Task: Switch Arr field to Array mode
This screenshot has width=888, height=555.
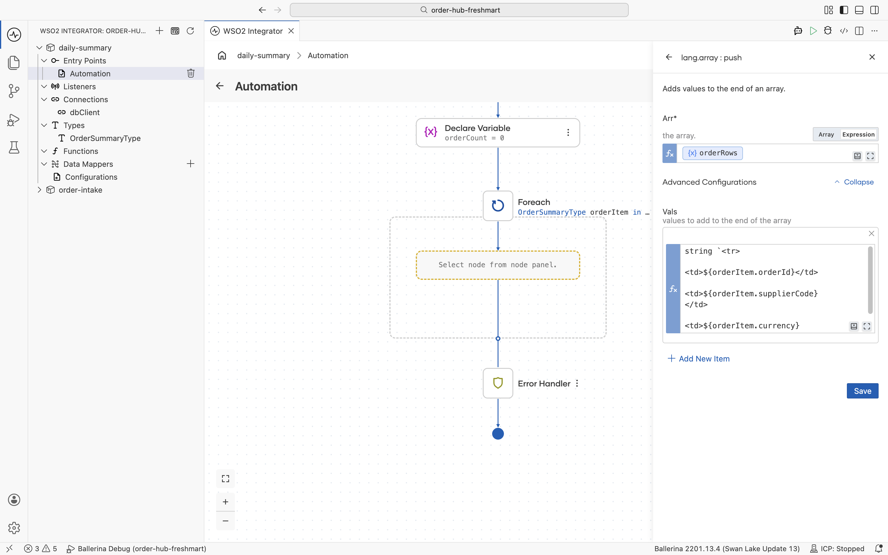Action: 826,134
